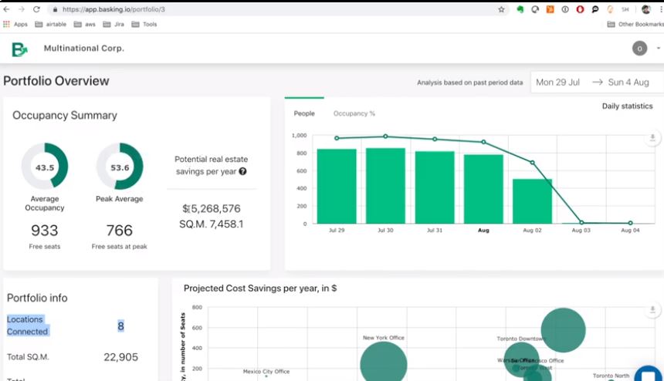This screenshot has width=664, height=381.
Task: Switch to the People tab
Action: [304, 113]
